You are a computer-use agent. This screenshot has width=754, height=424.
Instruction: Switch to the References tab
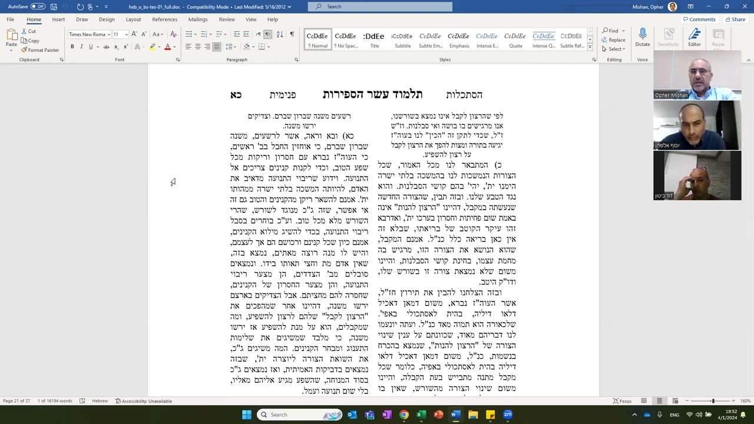(x=165, y=19)
